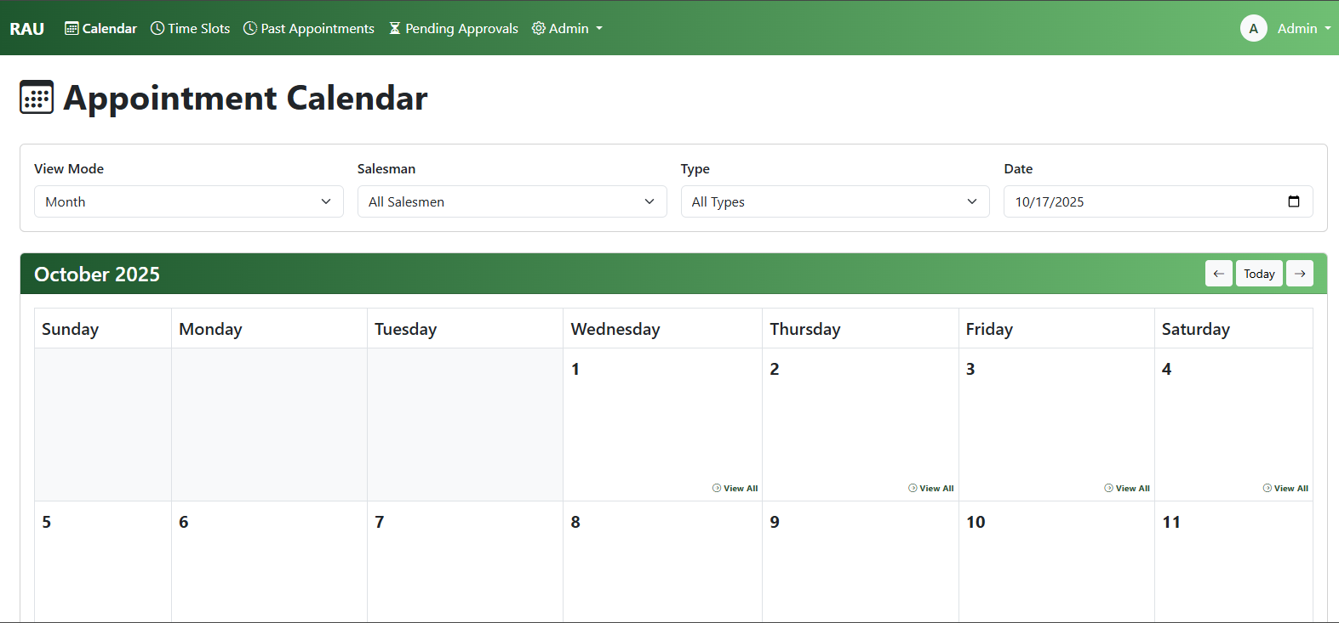Click the Pending Approvals hourglass icon
The image size is (1339, 623).
pos(394,28)
